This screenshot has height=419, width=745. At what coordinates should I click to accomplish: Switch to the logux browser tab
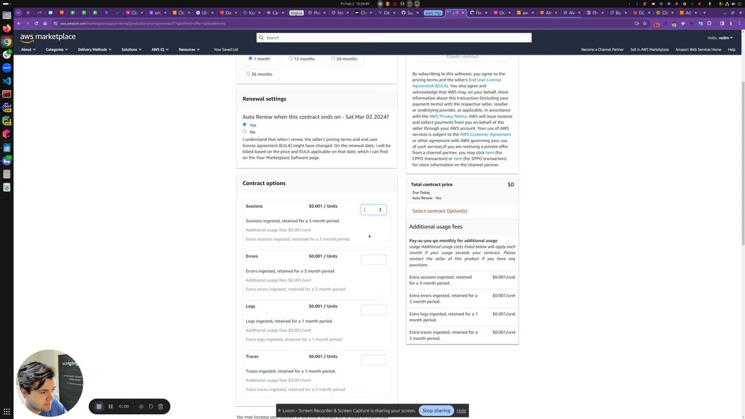tap(296, 12)
